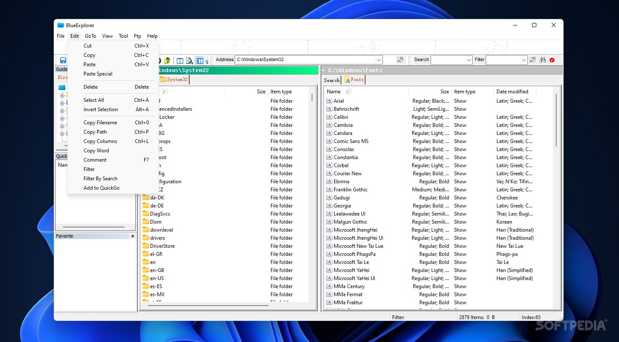Sort right pane by Name column header
The width and height of the screenshot is (619, 342).
click(x=366, y=92)
